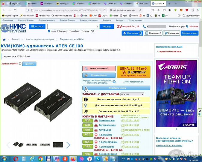
Task: Open Переключатели KVM sidebar heading link
Action: (169, 47)
